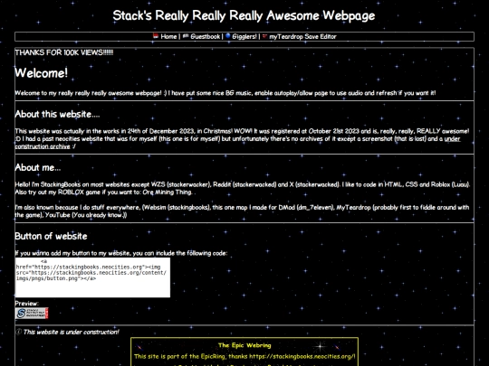
Task: Click the info icon beside under construction notice
Action: coord(18,332)
